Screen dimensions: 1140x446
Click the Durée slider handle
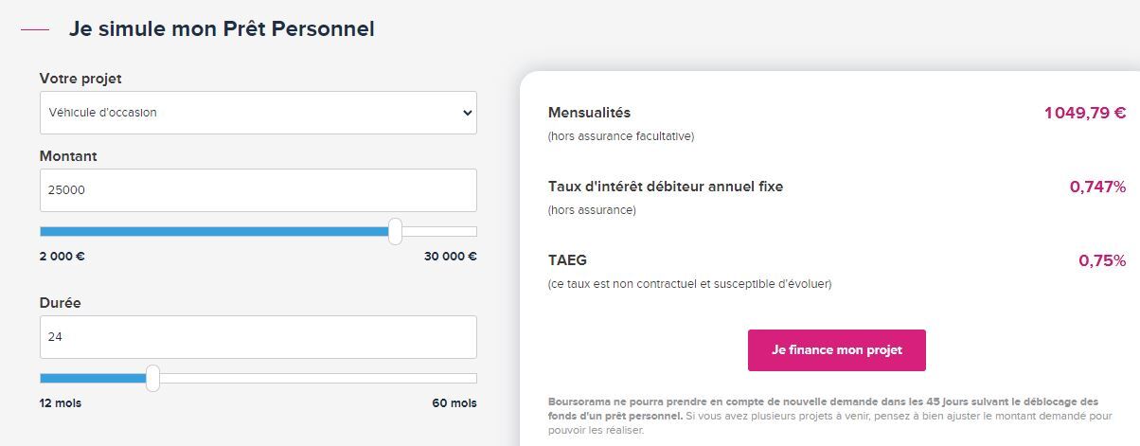click(153, 378)
